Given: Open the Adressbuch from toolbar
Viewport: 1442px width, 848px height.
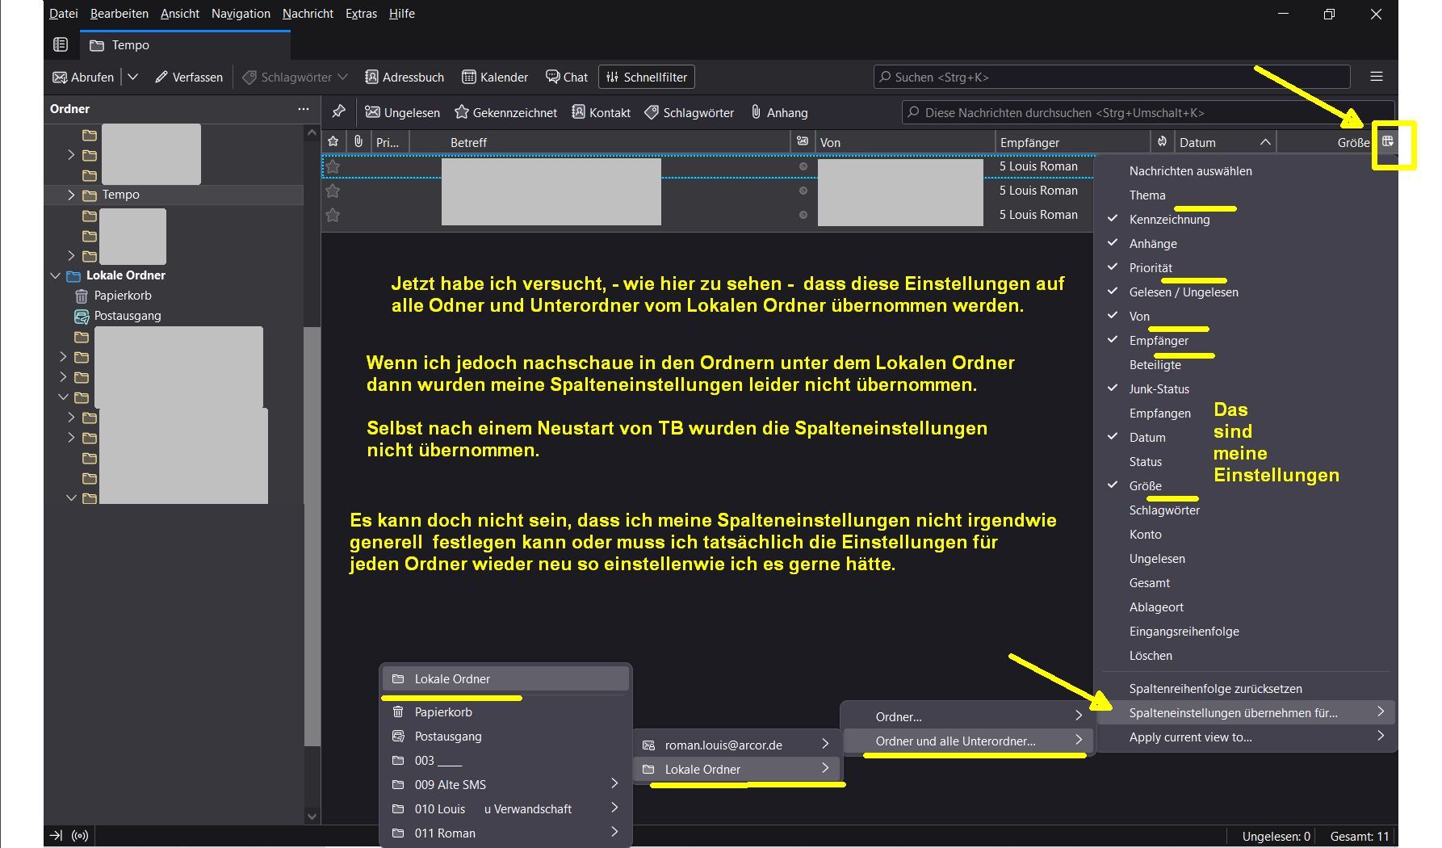Looking at the screenshot, I should tap(405, 78).
